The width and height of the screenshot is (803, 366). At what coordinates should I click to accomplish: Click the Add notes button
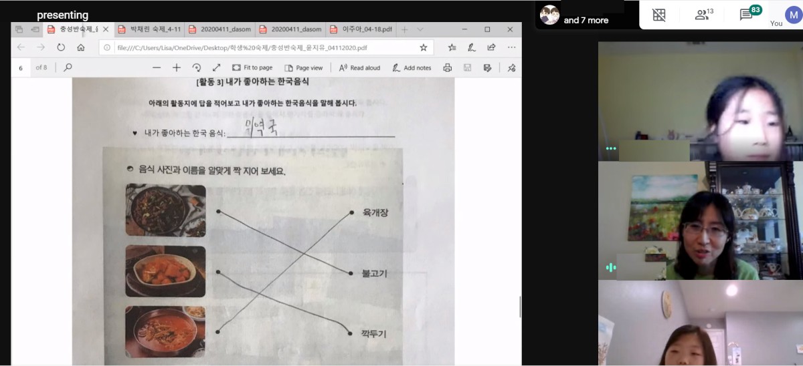(412, 67)
